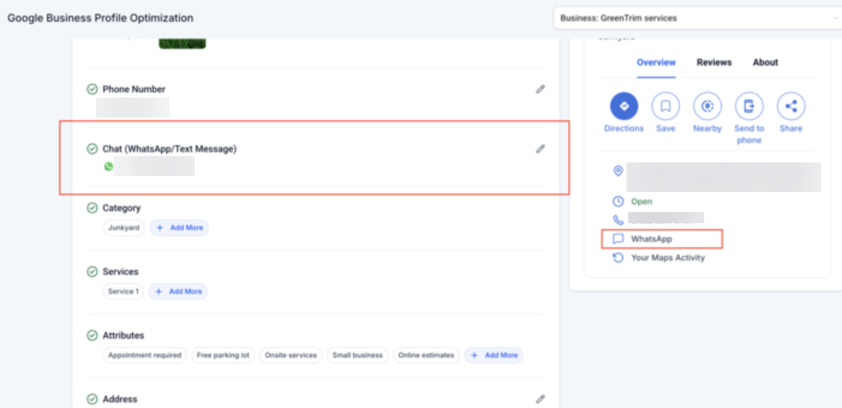Add more under Category
This screenshot has width=842, height=408.
[x=179, y=228]
